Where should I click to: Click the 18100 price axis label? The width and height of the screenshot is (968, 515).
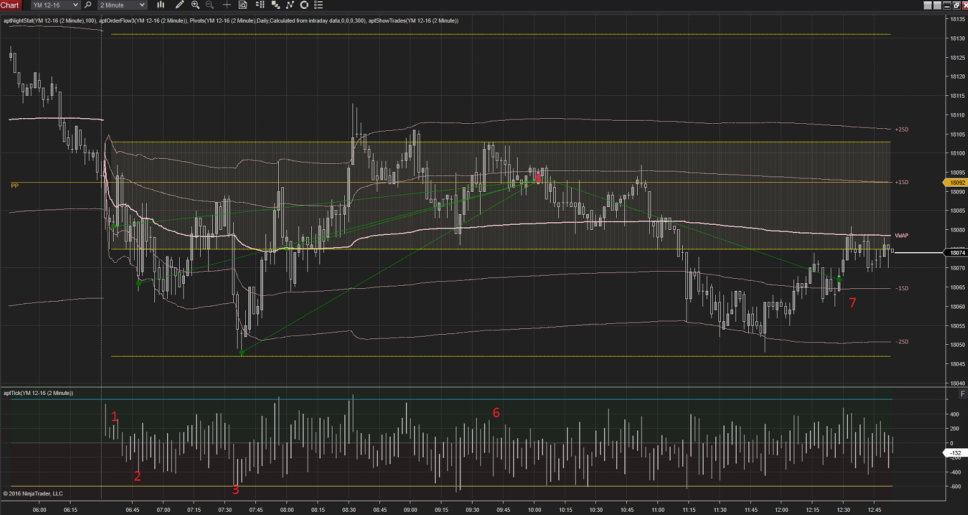click(x=957, y=153)
